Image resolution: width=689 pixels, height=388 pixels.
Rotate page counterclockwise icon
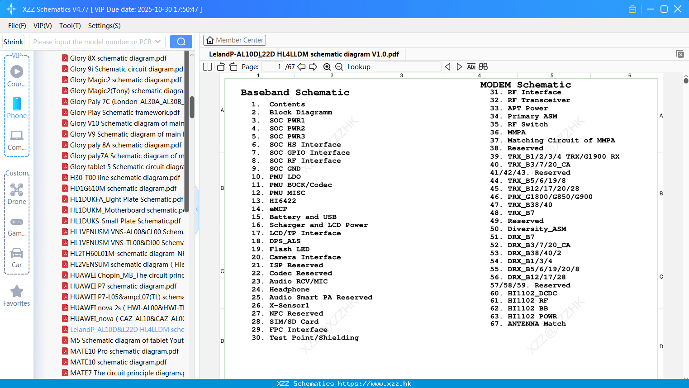[221, 67]
